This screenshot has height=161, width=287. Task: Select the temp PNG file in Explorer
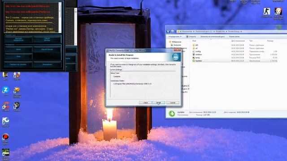click(x=235, y=58)
